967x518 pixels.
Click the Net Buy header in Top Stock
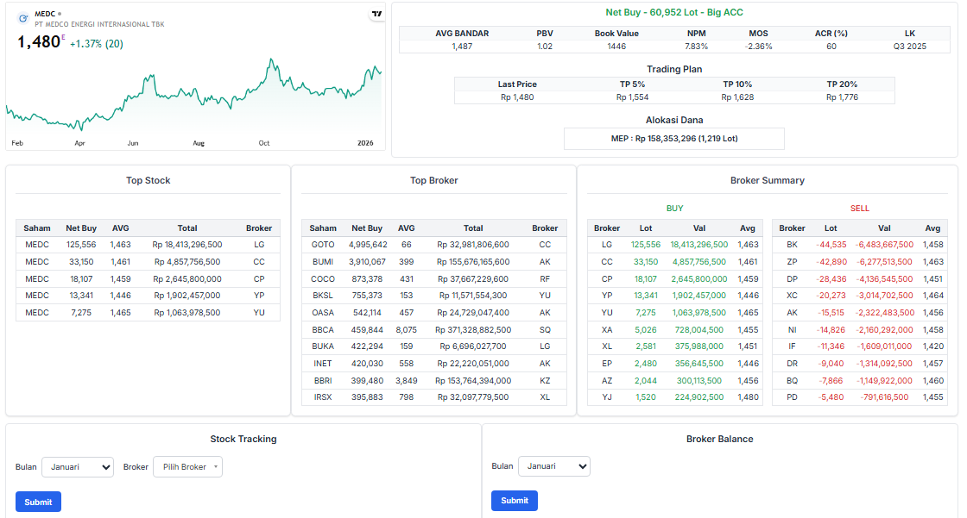pyautogui.click(x=81, y=228)
